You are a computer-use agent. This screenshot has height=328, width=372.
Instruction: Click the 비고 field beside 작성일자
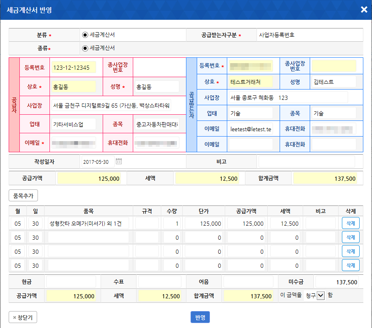[x=306, y=162]
